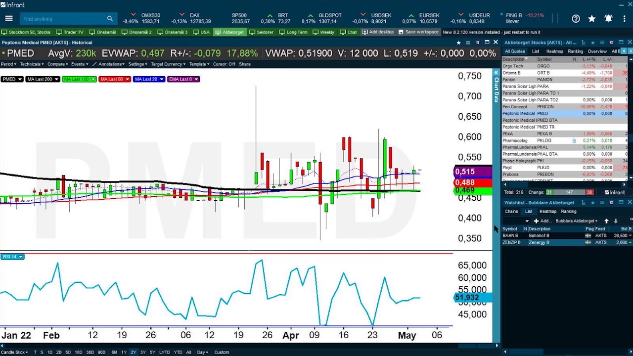
Task: Open the Candle Stick chart type dropdown
Action: [x=15, y=353]
